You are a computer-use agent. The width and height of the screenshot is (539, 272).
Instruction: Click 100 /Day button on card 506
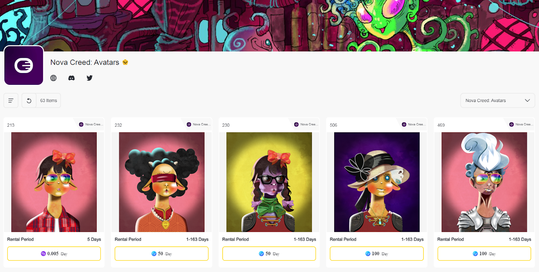(377, 254)
